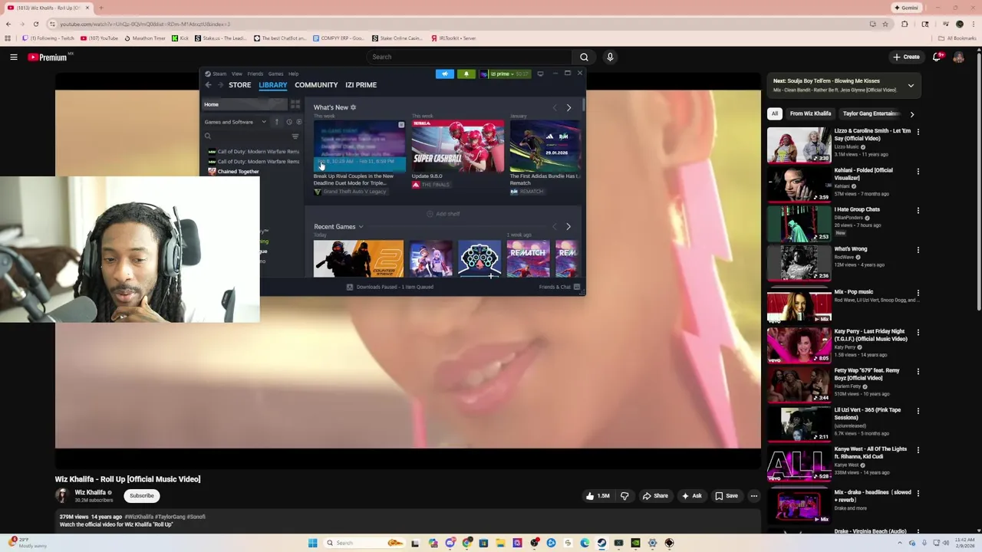The width and height of the screenshot is (982, 552).
Task: Open the IZI PRIME profile tab in Steam
Action: pos(361,85)
